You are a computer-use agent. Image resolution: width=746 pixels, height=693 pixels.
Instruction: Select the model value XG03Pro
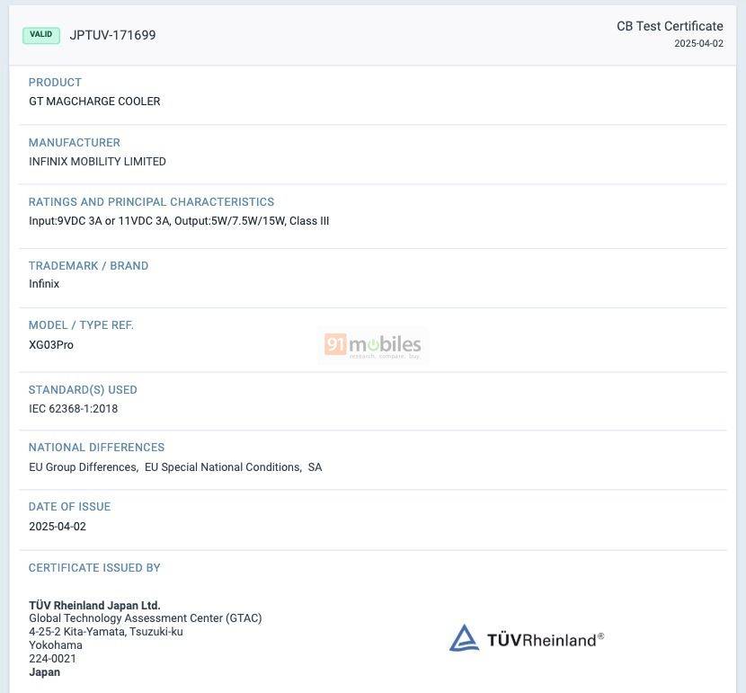51,345
